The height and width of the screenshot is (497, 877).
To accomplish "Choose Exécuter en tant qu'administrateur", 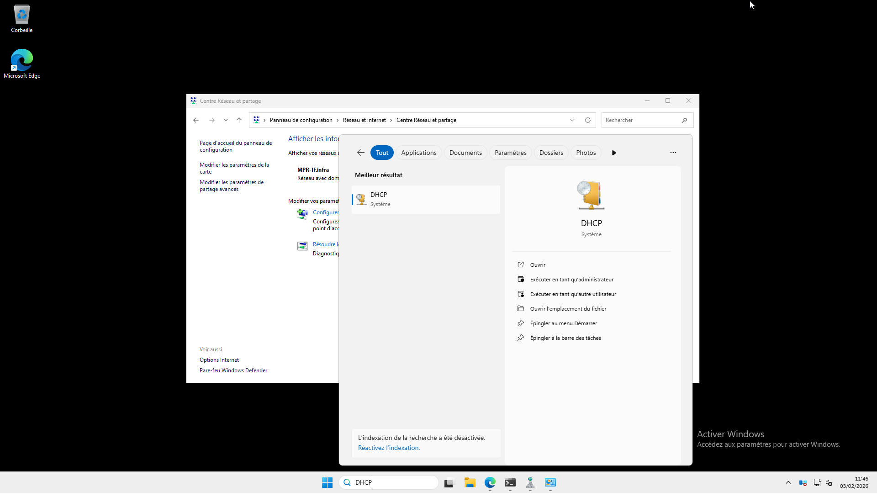I will tap(571, 280).
